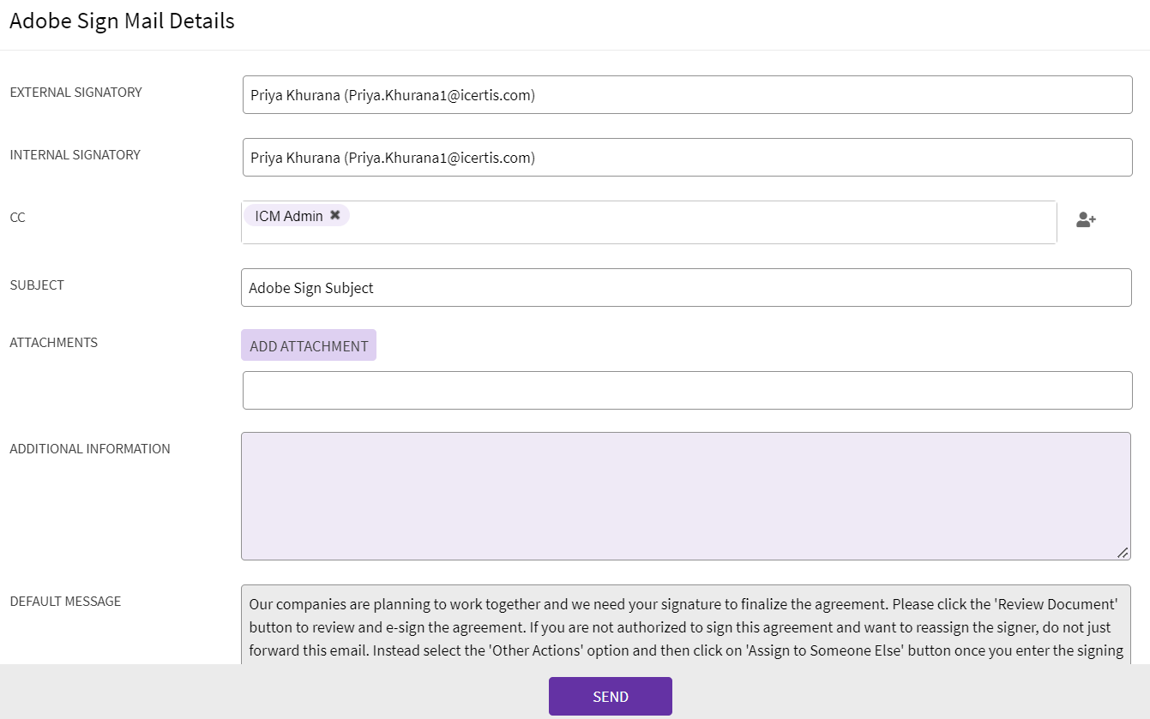The height and width of the screenshot is (719, 1150).
Task: Click the Subject field containing Adobe Sign Subject
Action: (x=686, y=288)
